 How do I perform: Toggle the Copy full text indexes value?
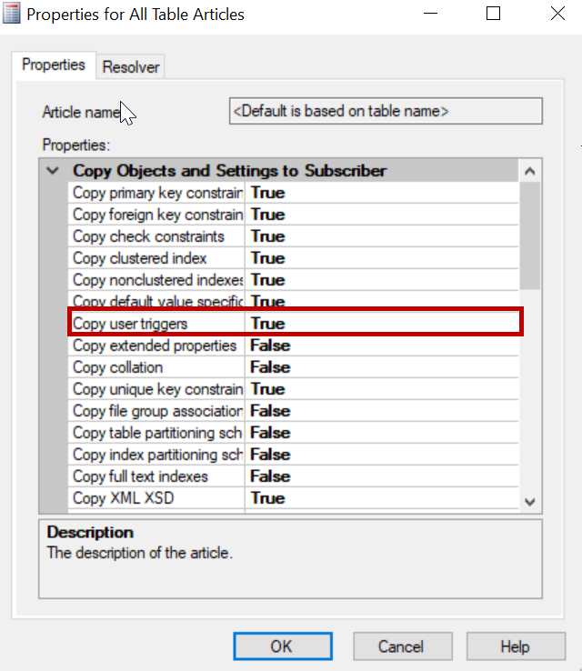[x=382, y=476]
